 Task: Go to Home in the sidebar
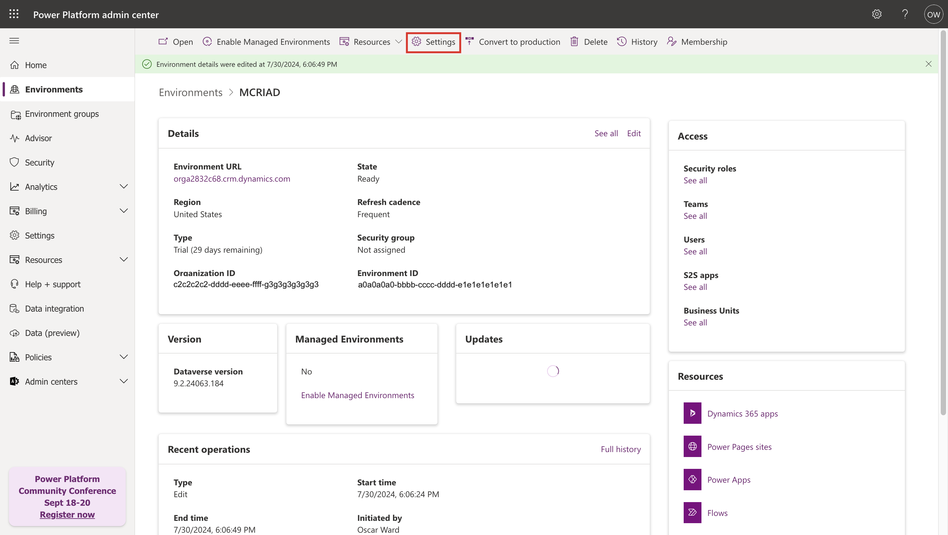pos(67,65)
